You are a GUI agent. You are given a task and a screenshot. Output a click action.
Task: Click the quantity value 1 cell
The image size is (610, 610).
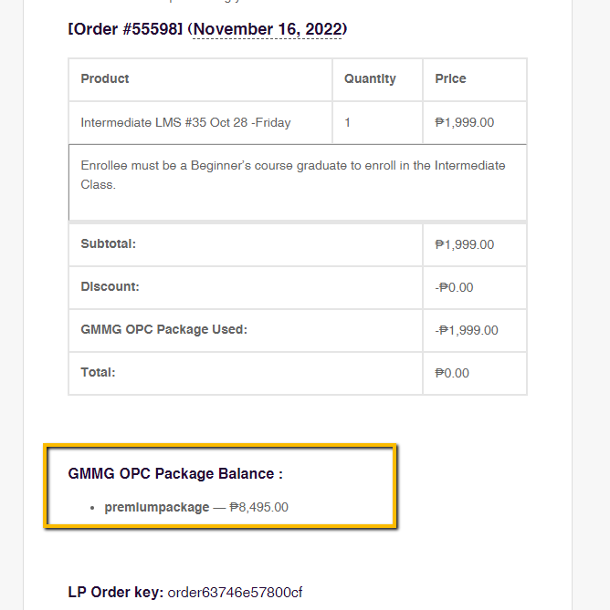pos(348,122)
